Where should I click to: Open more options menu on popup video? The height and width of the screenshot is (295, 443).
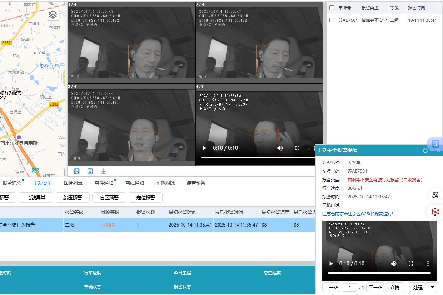428,264
